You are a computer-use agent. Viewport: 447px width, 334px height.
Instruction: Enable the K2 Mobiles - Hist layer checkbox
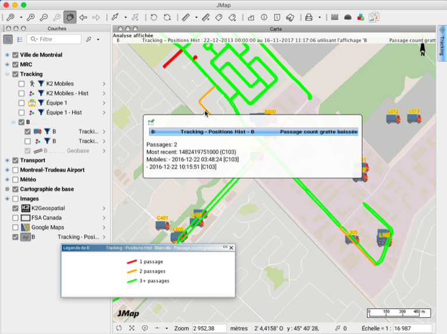point(22,94)
